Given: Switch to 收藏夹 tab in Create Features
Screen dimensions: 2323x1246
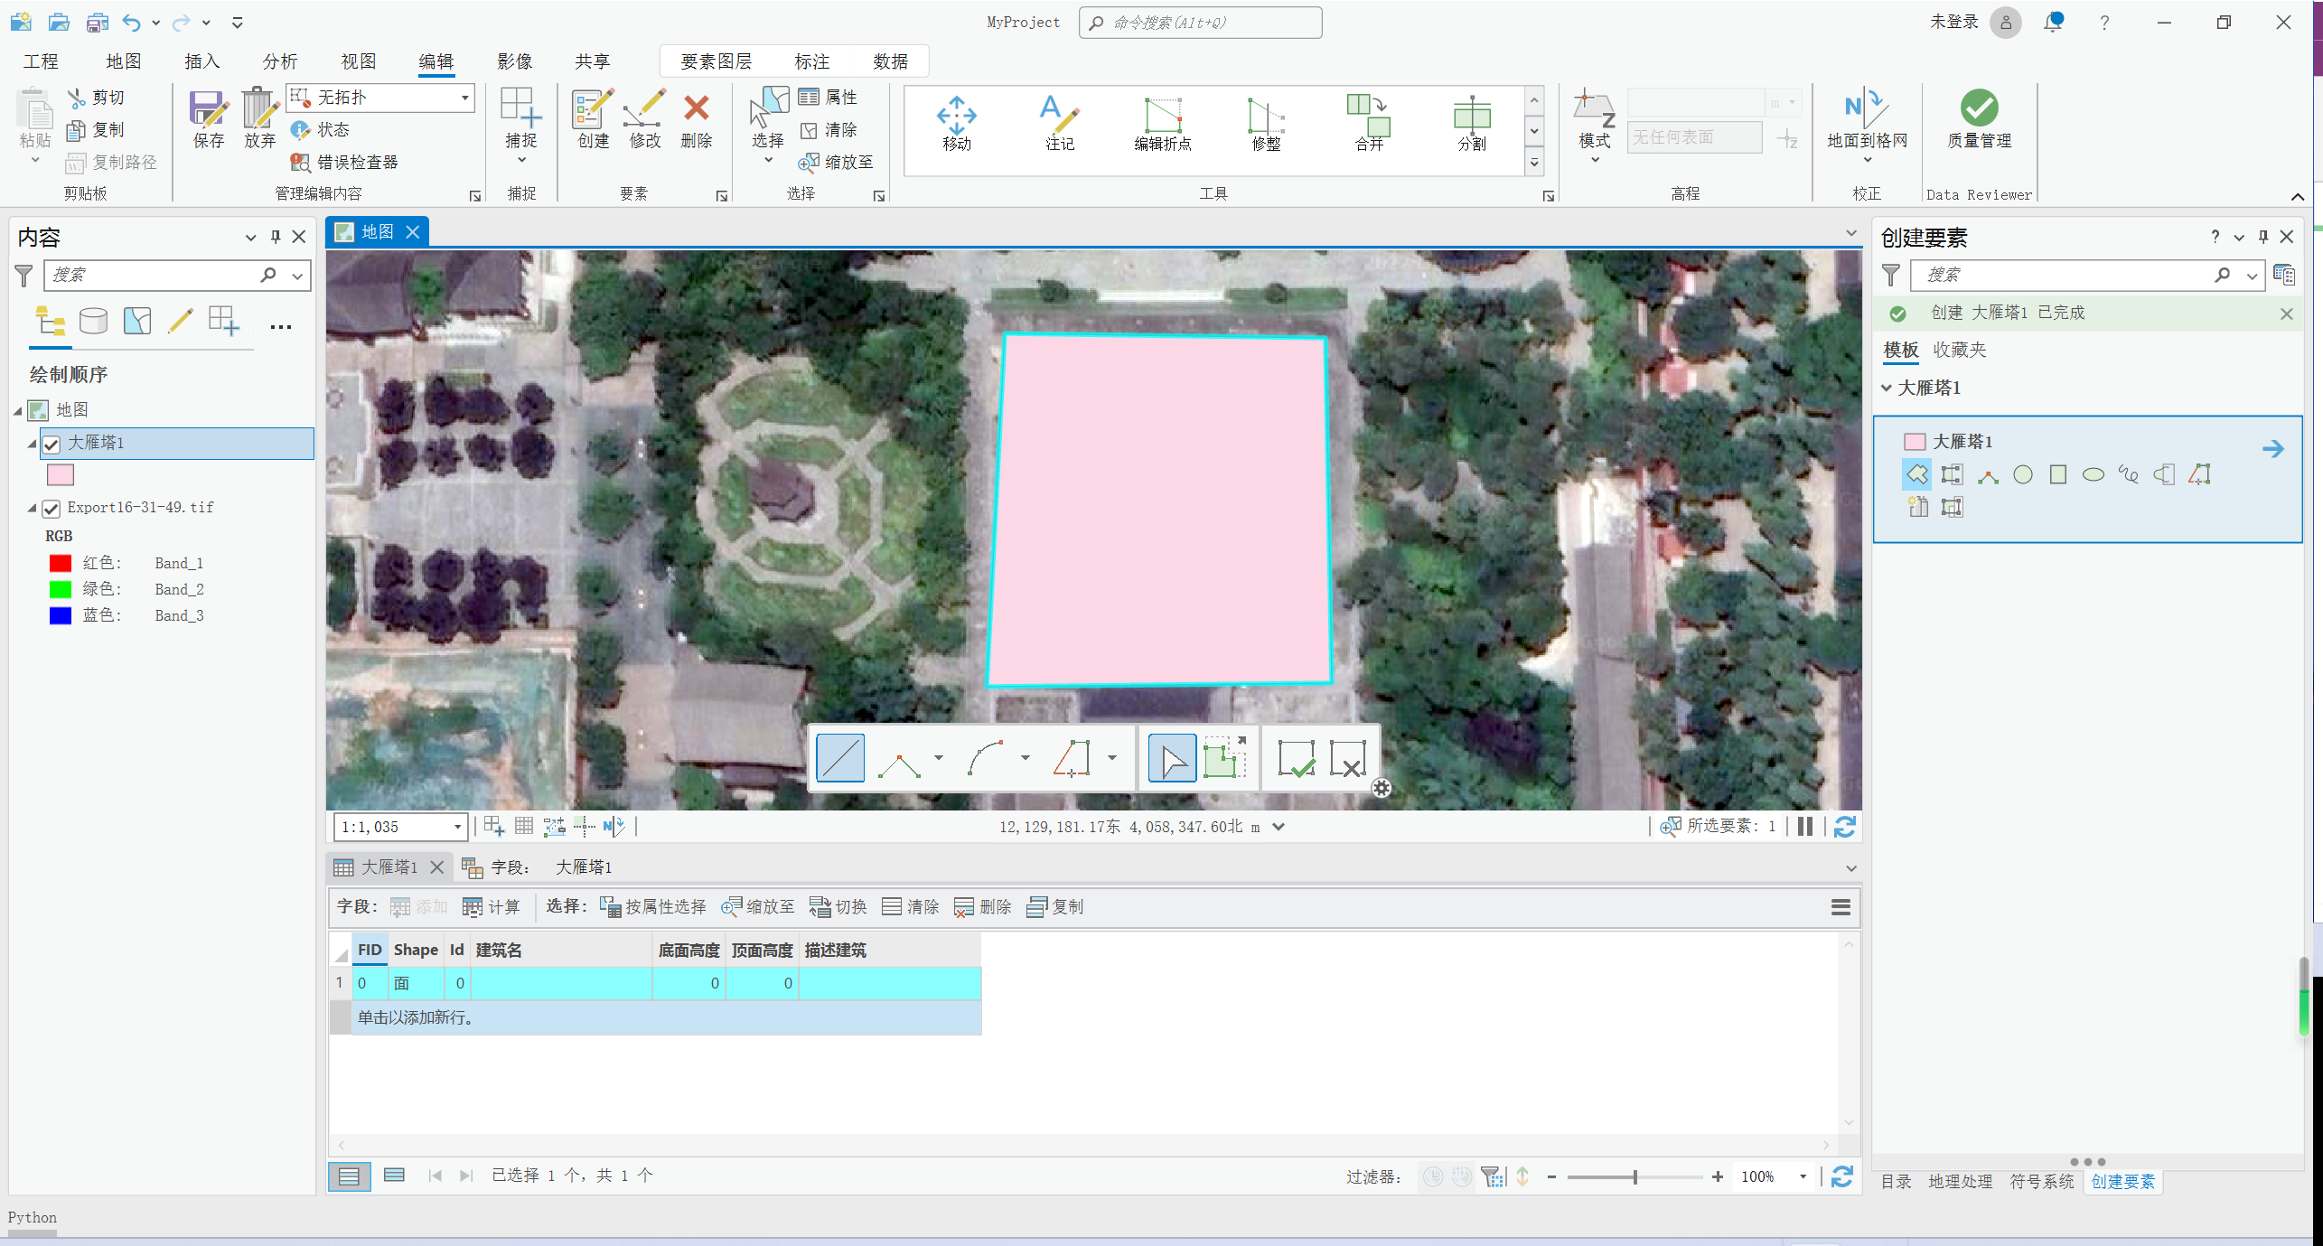Looking at the screenshot, I should pyautogui.click(x=1959, y=350).
